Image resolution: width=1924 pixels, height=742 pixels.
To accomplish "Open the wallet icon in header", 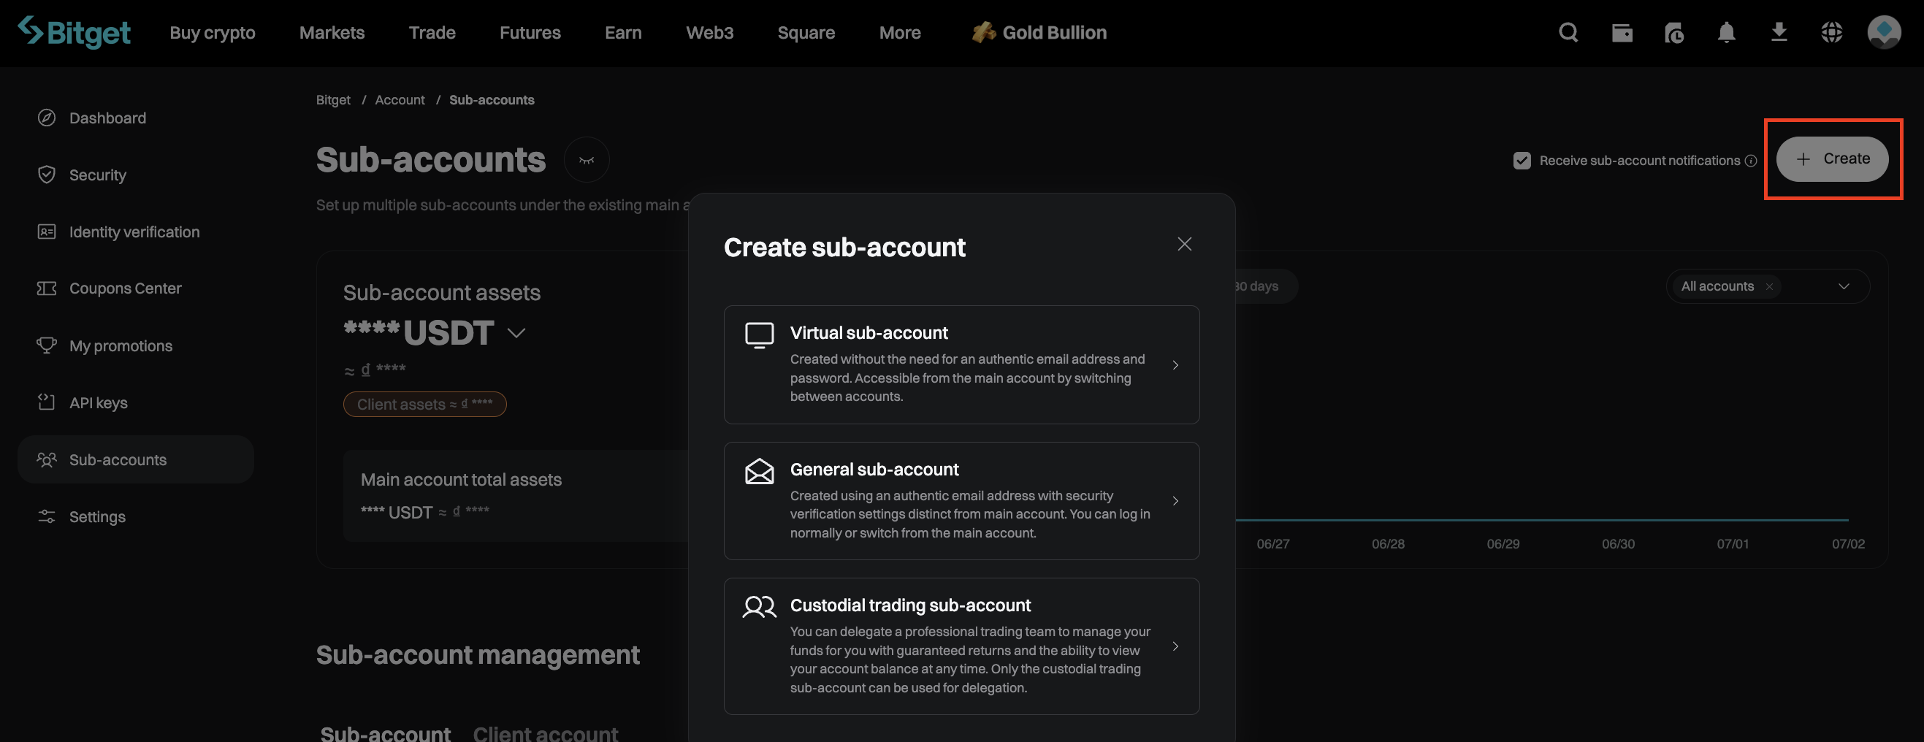I will (x=1622, y=32).
